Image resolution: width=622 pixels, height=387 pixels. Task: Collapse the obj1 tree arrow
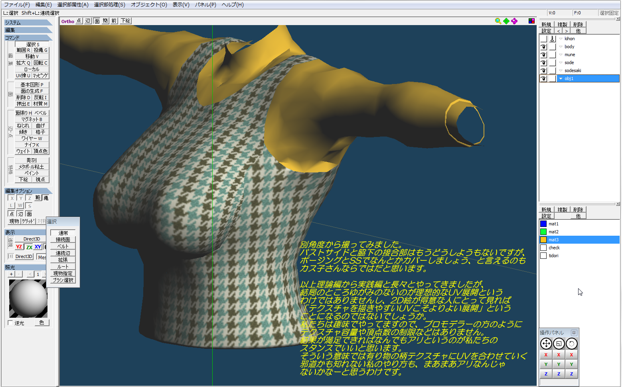click(x=561, y=78)
